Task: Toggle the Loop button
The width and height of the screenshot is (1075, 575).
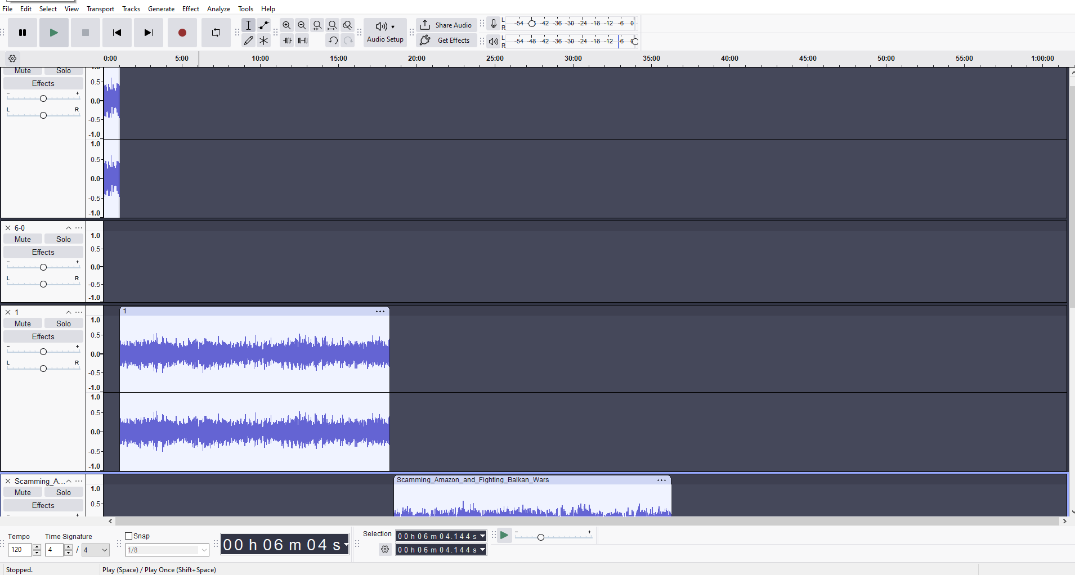Action: tap(216, 33)
